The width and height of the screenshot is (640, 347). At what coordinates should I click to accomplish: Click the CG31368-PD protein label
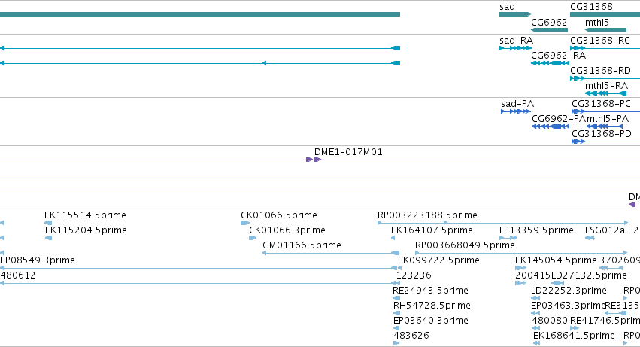(601, 134)
